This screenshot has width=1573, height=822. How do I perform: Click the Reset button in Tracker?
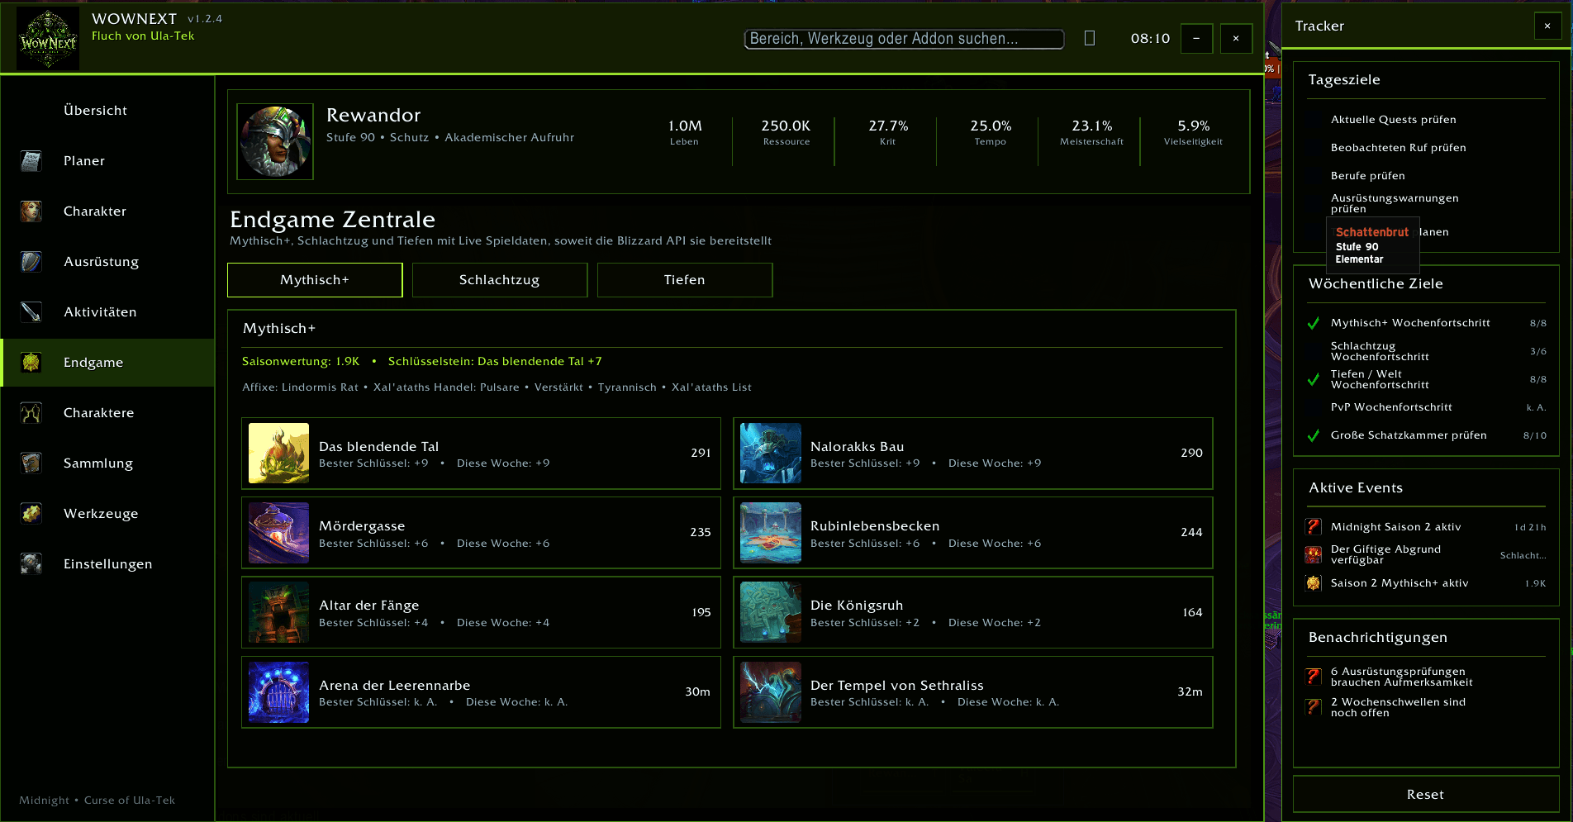[1426, 795]
